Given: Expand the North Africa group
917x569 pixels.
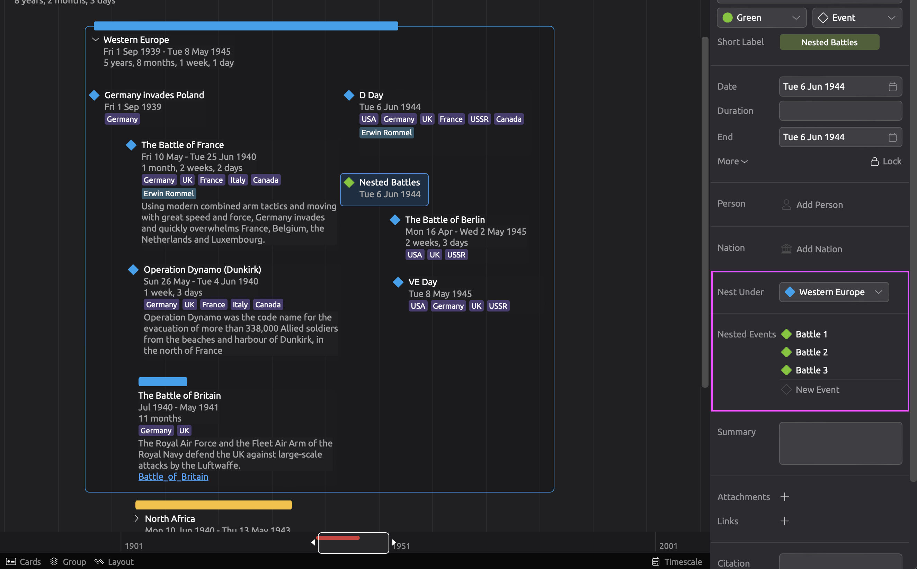Looking at the screenshot, I should point(136,518).
